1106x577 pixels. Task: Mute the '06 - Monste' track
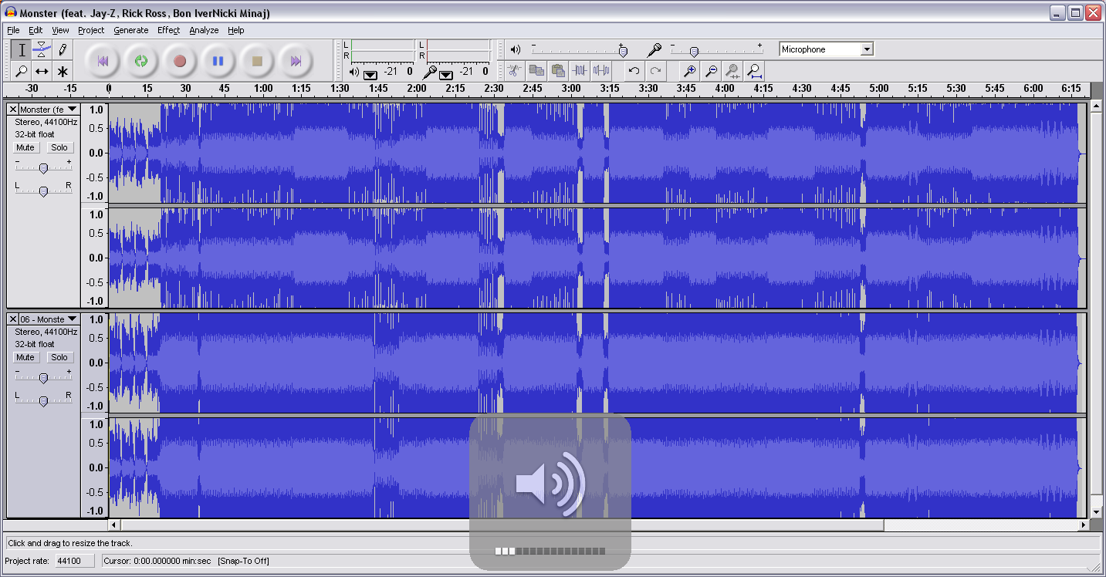(x=25, y=357)
